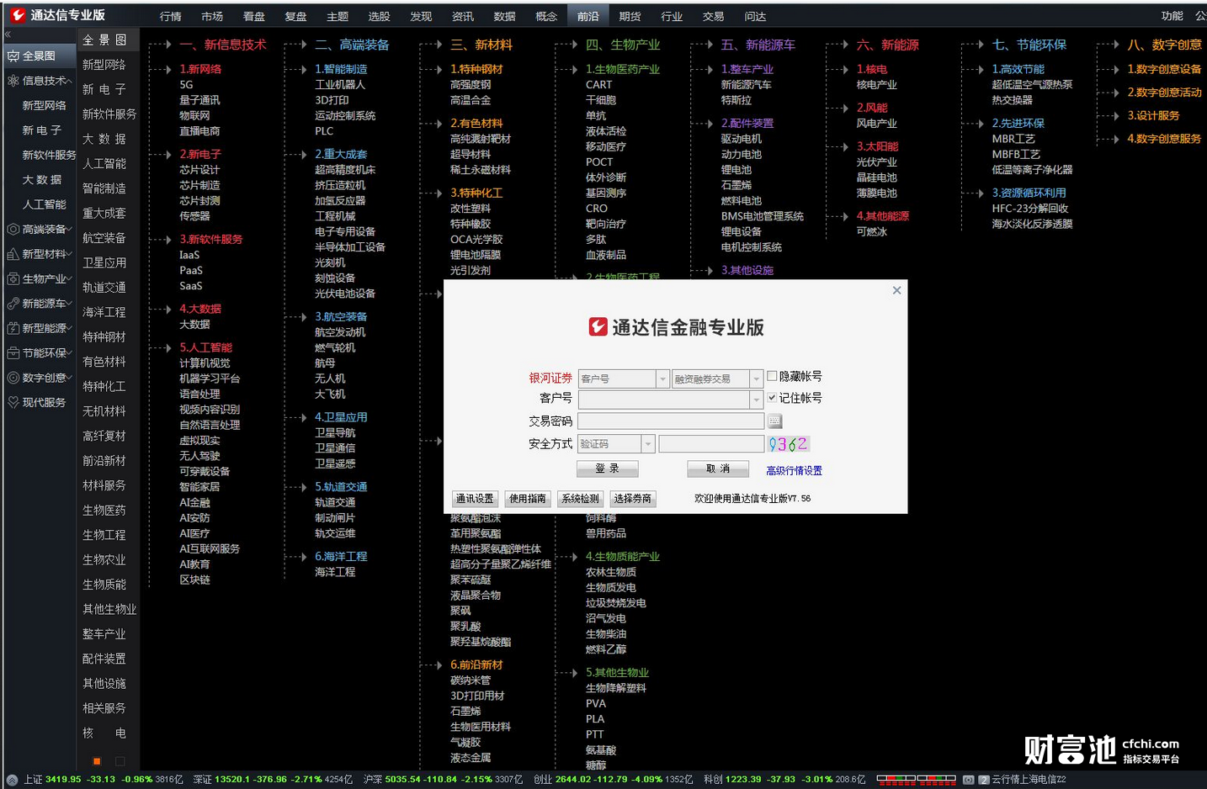Expand the 生物产业 sidebar group
The width and height of the screenshot is (1207, 789).
[x=69, y=278]
